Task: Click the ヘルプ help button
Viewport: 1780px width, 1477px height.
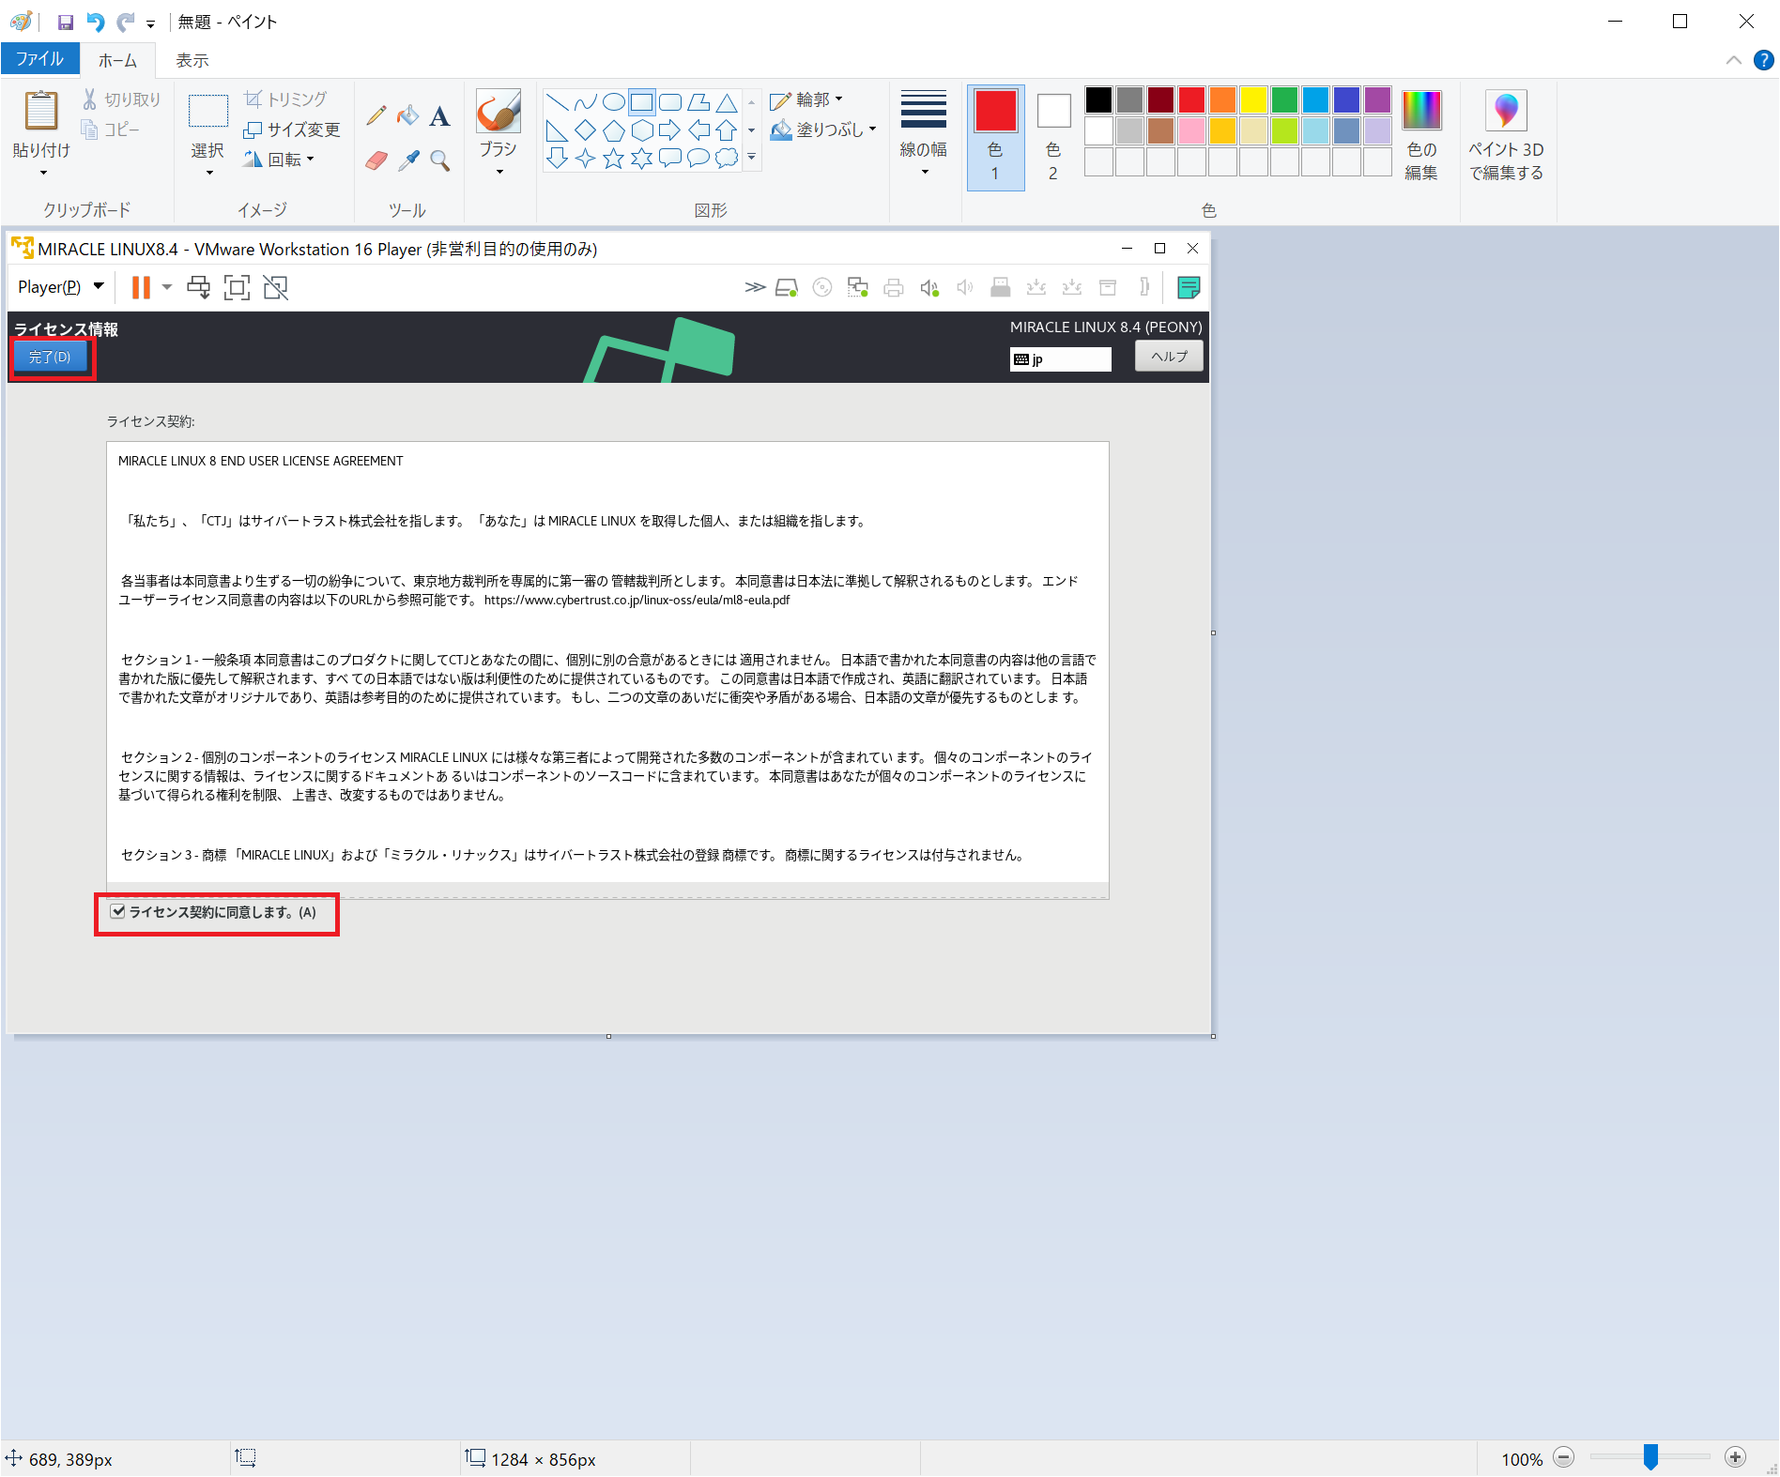Action: click(x=1169, y=357)
